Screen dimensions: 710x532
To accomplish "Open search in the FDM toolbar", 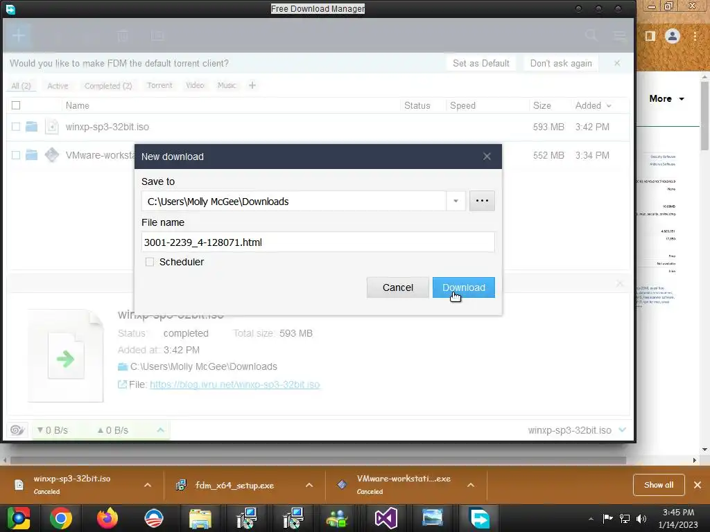I will 591,35.
